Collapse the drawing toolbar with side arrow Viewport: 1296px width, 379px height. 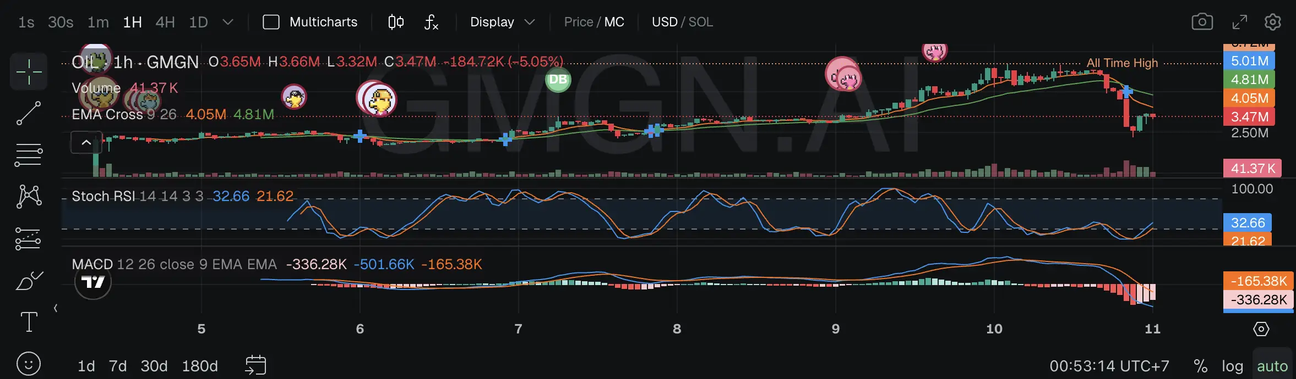[56, 308]
